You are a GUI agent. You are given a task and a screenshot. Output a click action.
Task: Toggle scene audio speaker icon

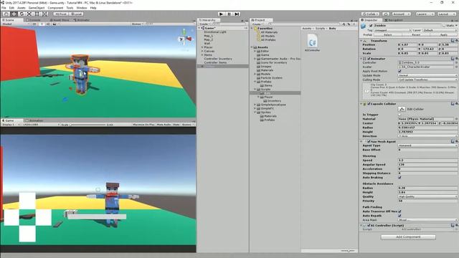48,24
